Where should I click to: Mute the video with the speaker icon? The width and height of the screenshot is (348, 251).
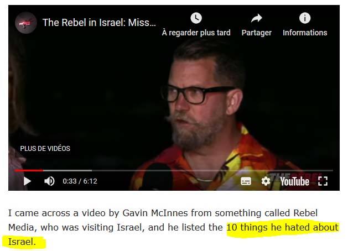click(49, 181)
